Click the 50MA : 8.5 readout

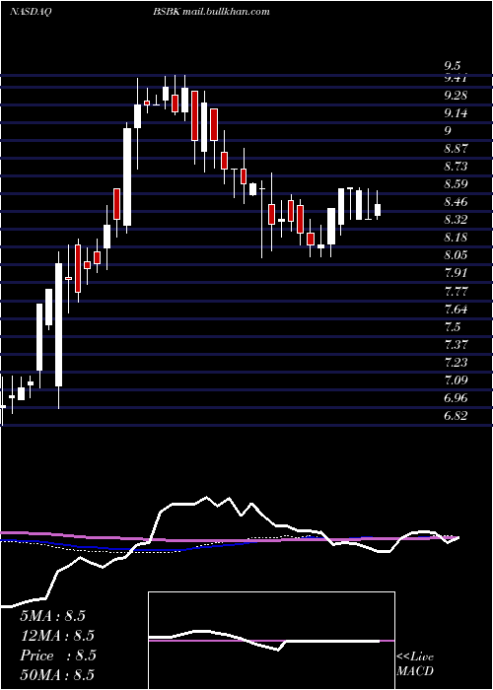57,675
